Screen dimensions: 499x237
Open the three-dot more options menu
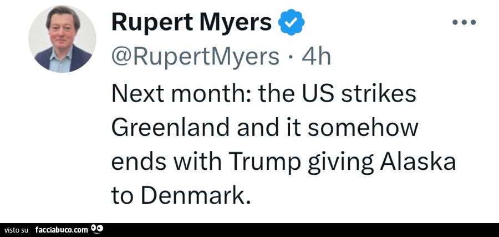click(464, 23)
